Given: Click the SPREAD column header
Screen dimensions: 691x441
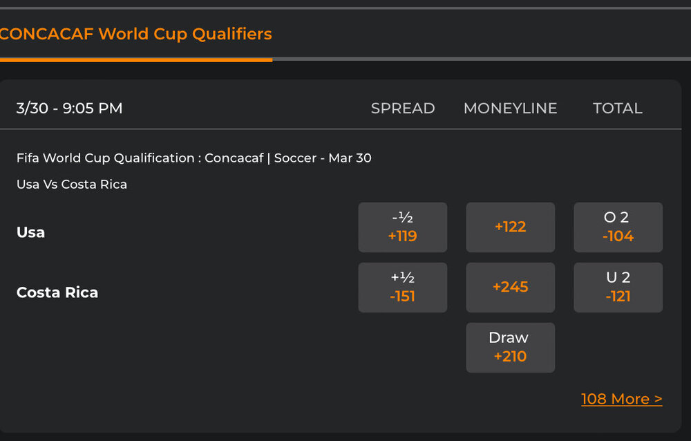Looking at the screenshot, I should (x=403, y=109).
